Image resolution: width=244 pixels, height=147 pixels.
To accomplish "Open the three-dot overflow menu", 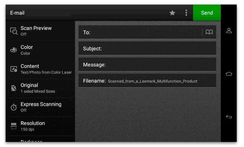I will click(x=186, y=13).
